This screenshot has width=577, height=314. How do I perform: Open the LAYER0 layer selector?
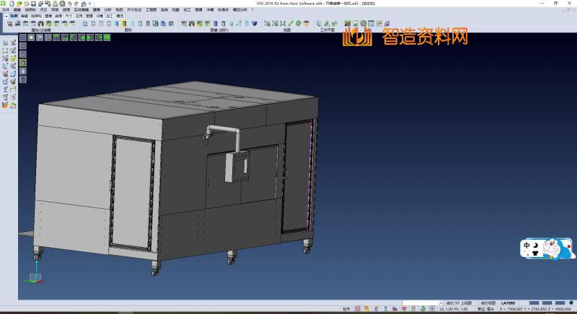pyautogui.click(x=508, y=302)
